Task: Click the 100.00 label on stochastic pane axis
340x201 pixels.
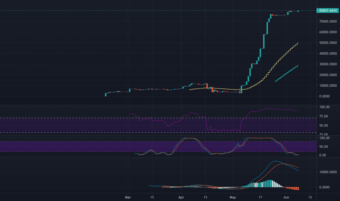Action: click(x=324, y=138)
